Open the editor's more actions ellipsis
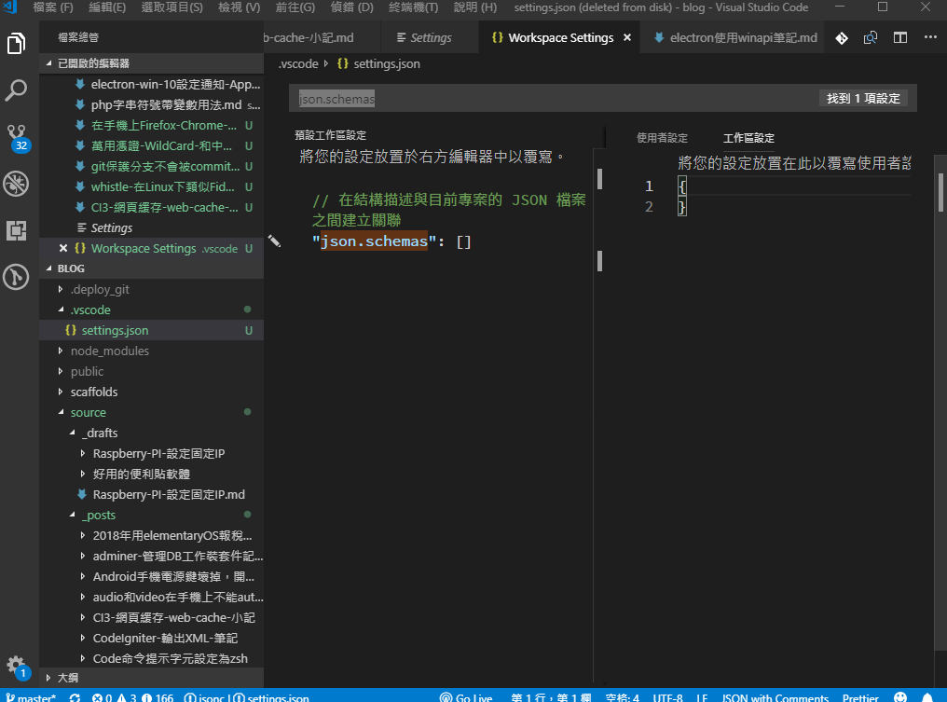947x702 pixels. (x=929, y=38)
